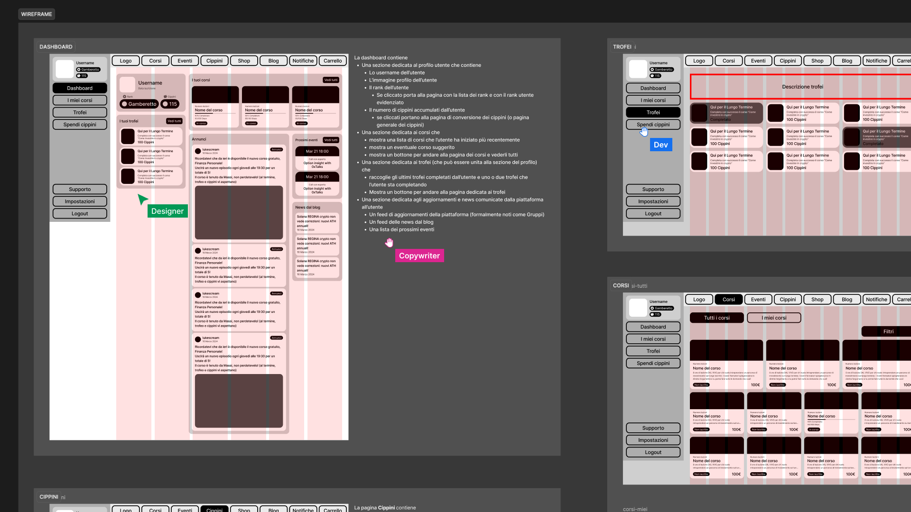Click the image placeholder in the first lukescream announcement
Viewport: 911px width, 512px height.
tap(239, 213)
